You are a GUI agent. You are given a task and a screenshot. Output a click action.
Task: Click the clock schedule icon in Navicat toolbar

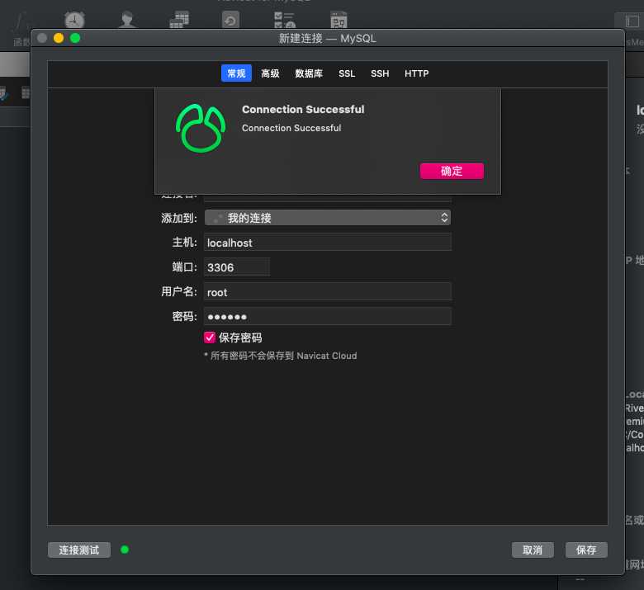pyautogui.click(x=74, y=20)
